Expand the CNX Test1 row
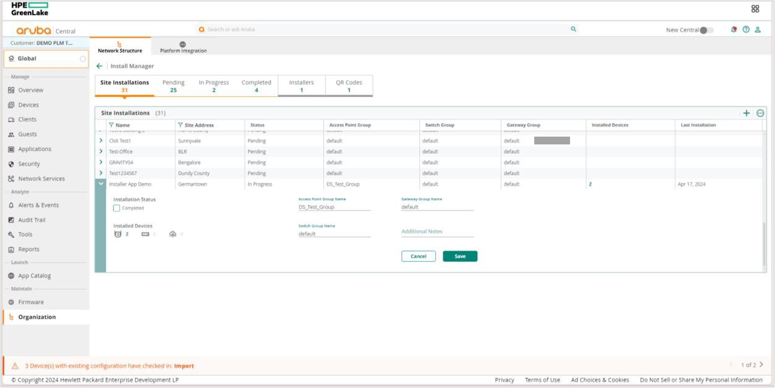 pyautogui.click(x=100, y=141)
